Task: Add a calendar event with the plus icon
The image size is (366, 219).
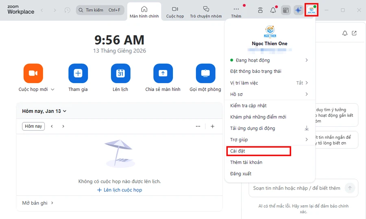Action: point(212,126)
